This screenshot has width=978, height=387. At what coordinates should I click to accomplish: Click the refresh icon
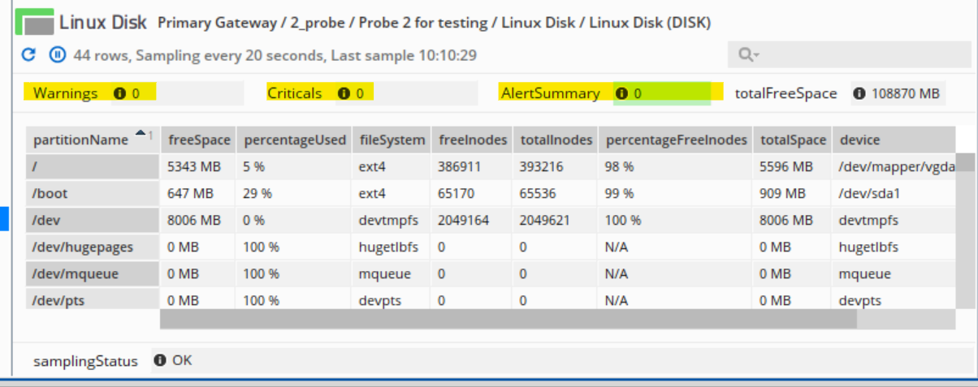coord(28,55)
